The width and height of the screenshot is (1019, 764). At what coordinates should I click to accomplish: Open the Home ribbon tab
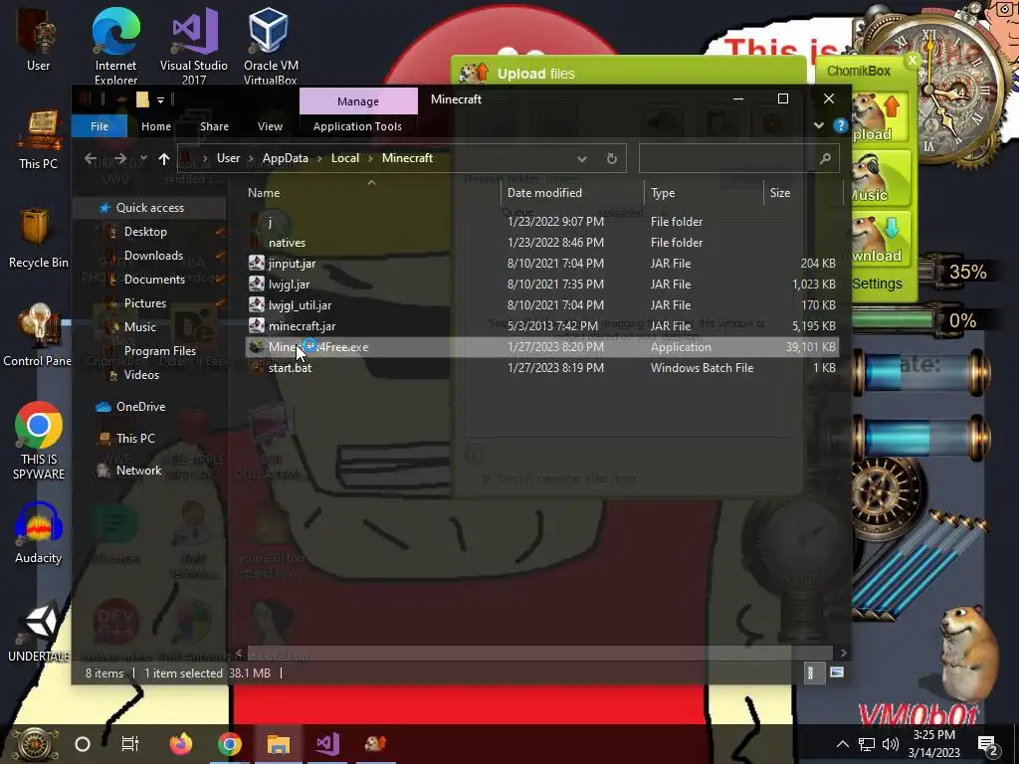[x=156, y=126]
